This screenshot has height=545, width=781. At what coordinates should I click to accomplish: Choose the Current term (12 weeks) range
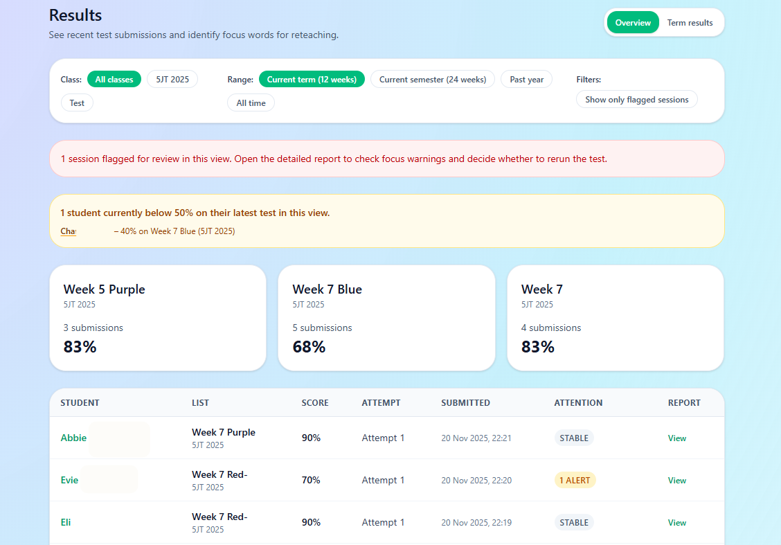tap(312, 80)
